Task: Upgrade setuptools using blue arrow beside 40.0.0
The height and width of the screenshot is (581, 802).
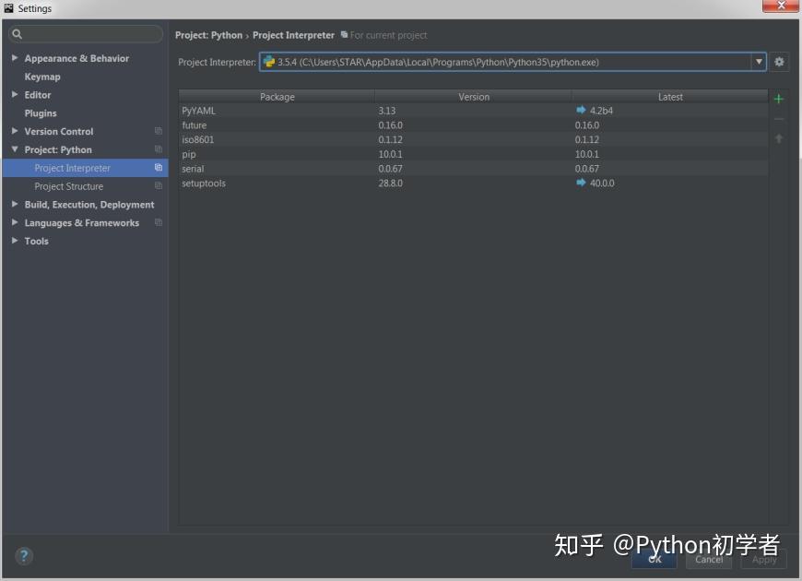Action: coord(579,183)
